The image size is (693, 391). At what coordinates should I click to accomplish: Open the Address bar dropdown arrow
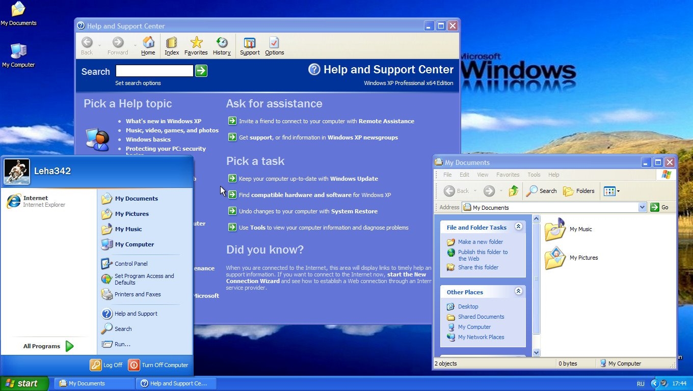coord(642,207)
